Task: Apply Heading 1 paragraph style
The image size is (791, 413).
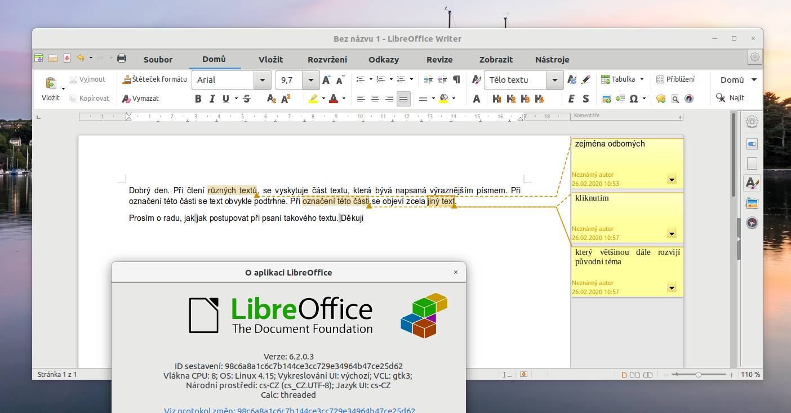Action: [x=497, y=99]
